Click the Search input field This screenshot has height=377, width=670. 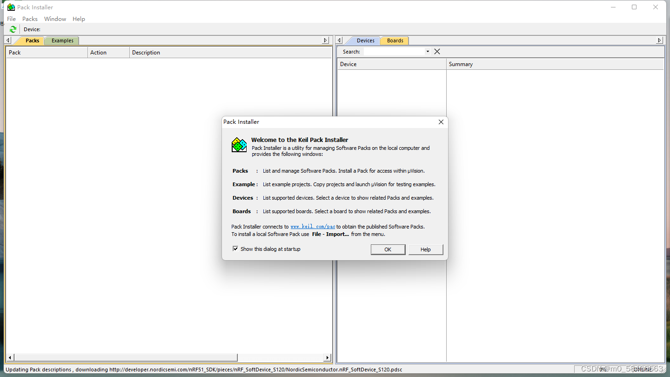point(394,52)
